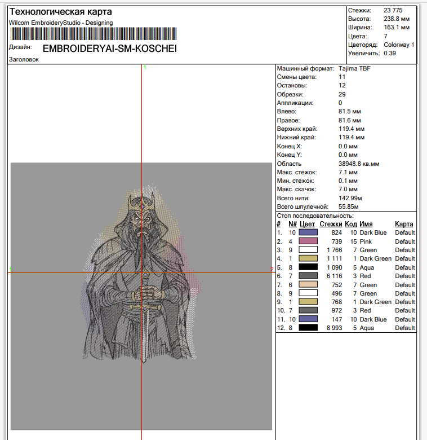427x440 pixels.
Task: Select the 'Имя' column header
Action: pyautogui.click(x=366, y=224)
